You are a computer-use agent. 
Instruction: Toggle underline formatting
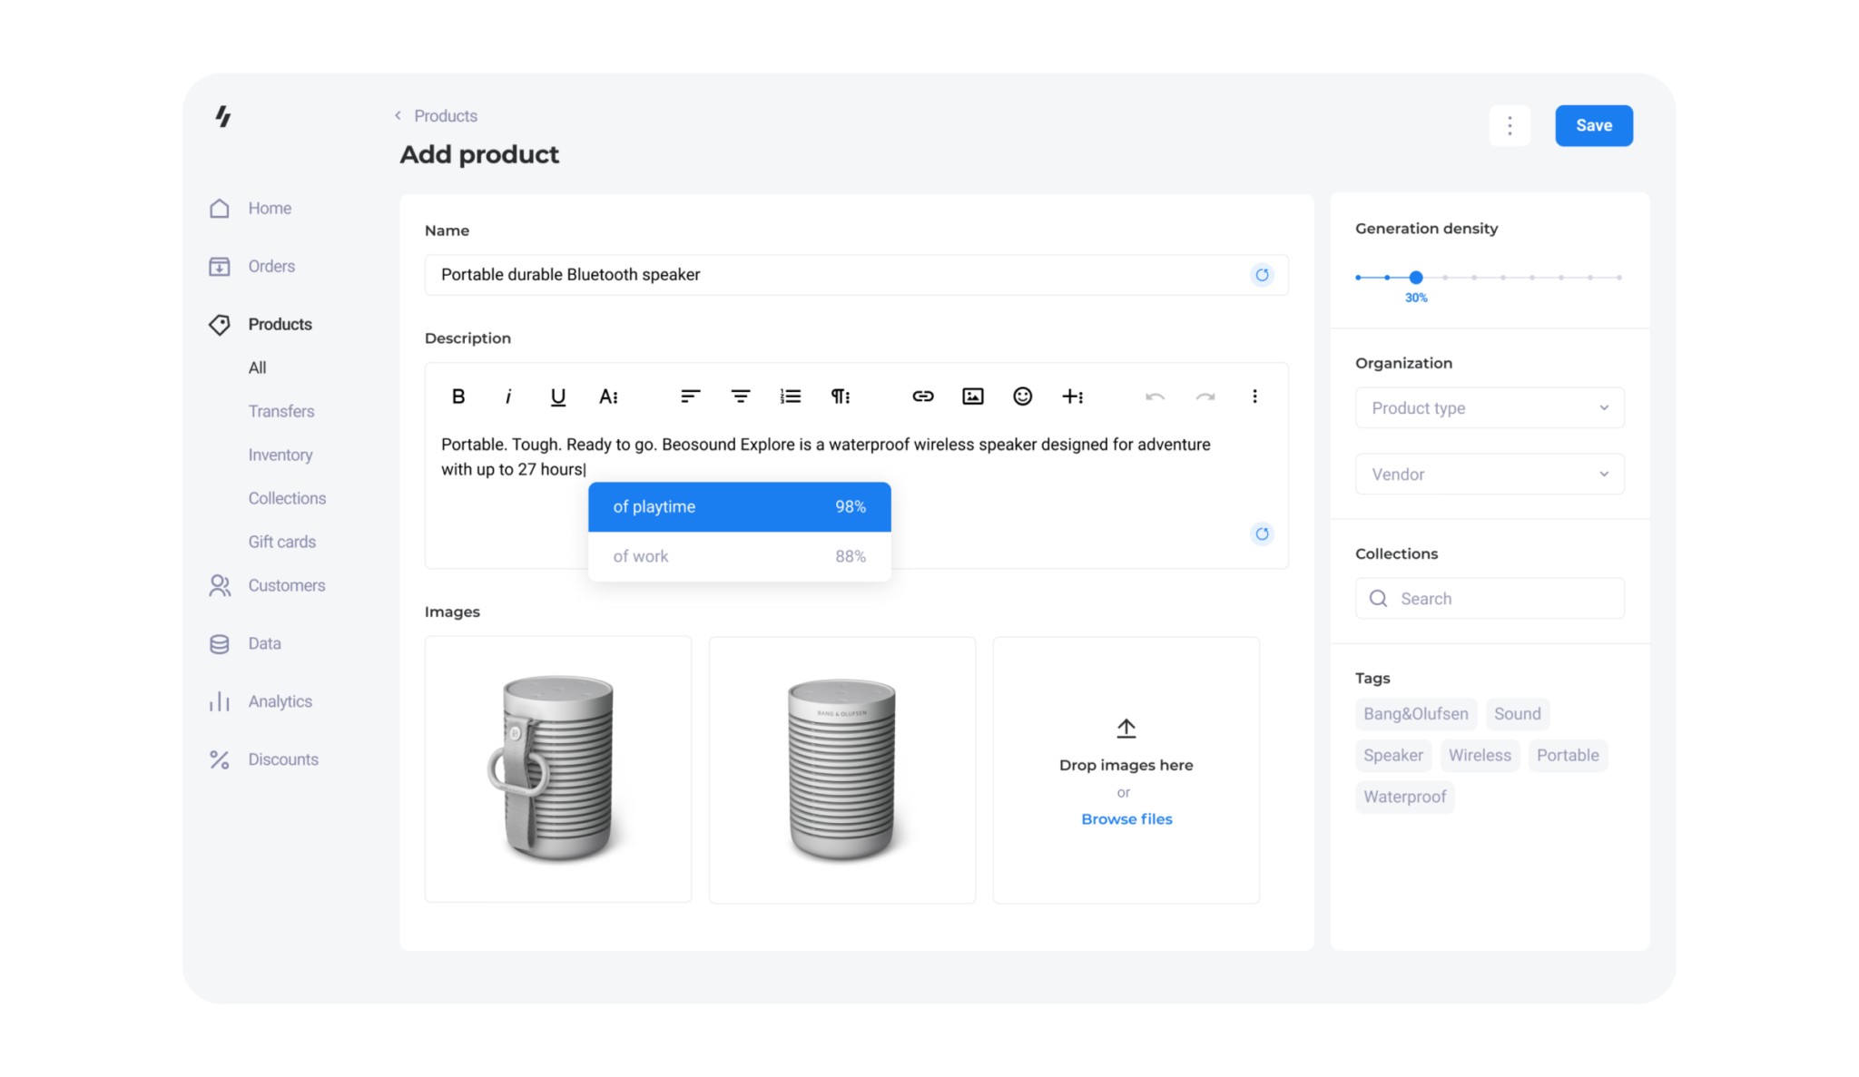tap(558, 397)
